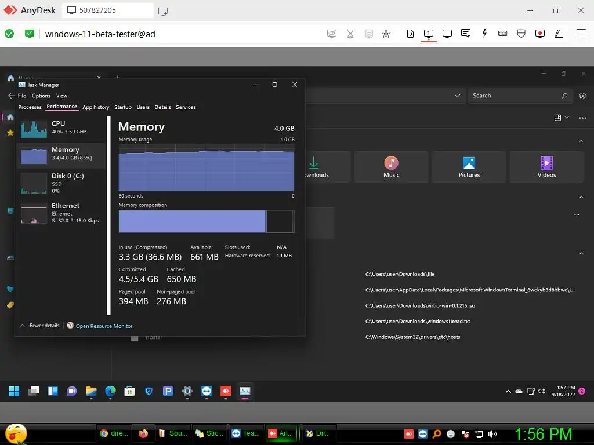Open the remote OneDrive tray icon
Screen dimensions: 594x445
[519, 391]
